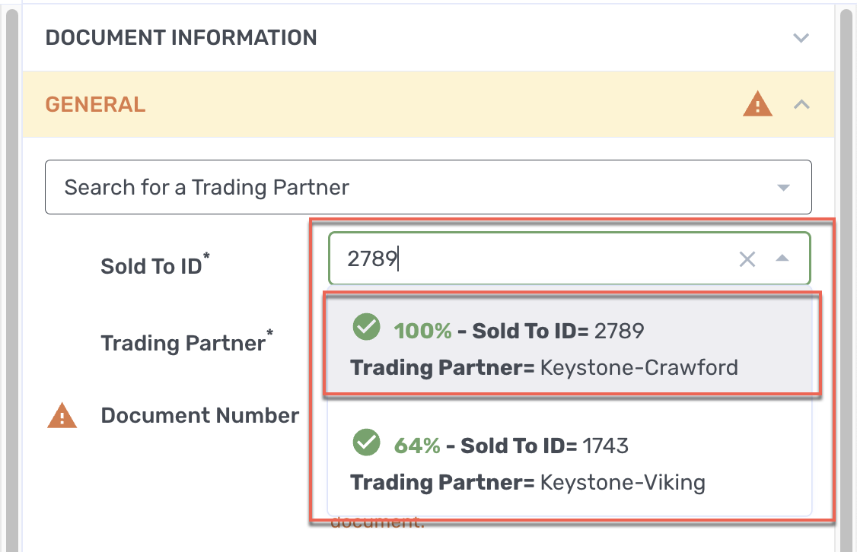Select the GENERAL section header

pyautogui.click(x=95, y=104)
